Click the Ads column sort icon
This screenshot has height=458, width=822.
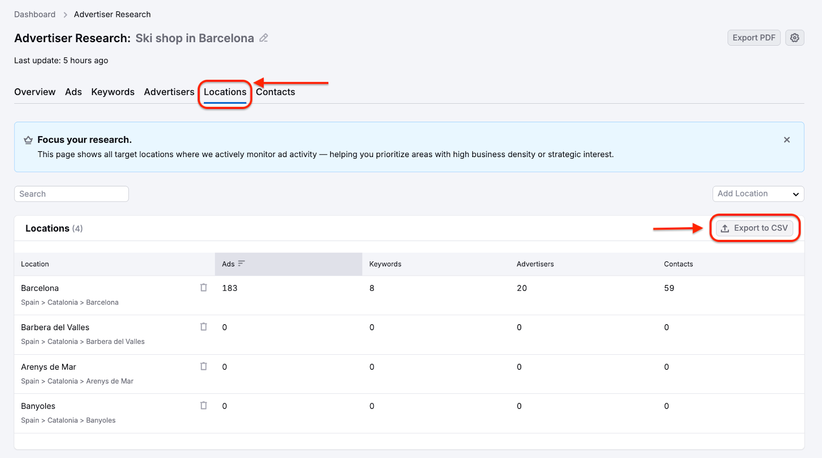241,263
